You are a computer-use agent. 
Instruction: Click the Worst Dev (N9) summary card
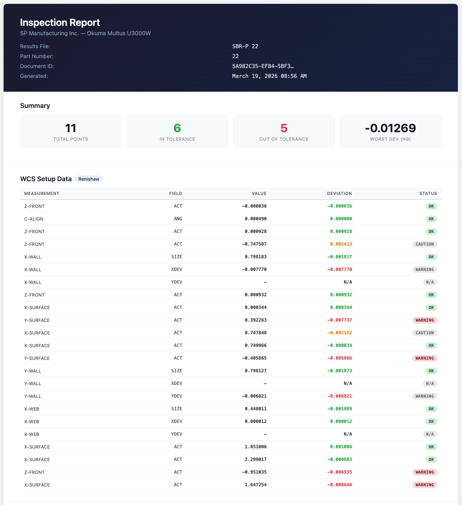tap(390, 131)
